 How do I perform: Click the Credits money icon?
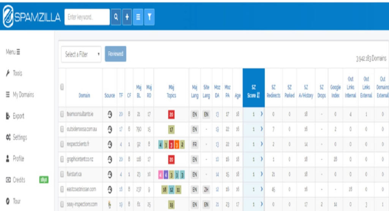point(8,180)
